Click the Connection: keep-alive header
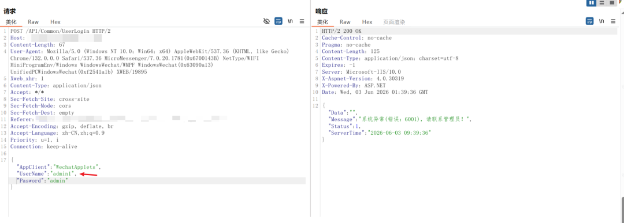 pyautogui.click(x=43, y=146)
